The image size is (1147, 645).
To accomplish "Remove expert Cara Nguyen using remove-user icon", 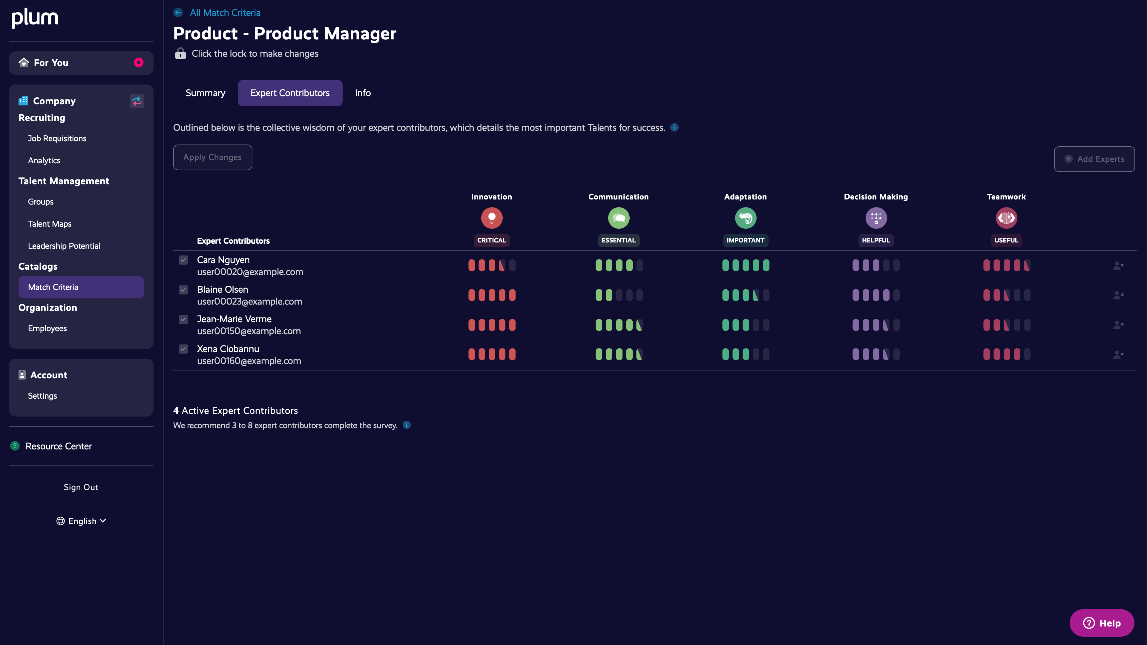I will (1118, 266).
